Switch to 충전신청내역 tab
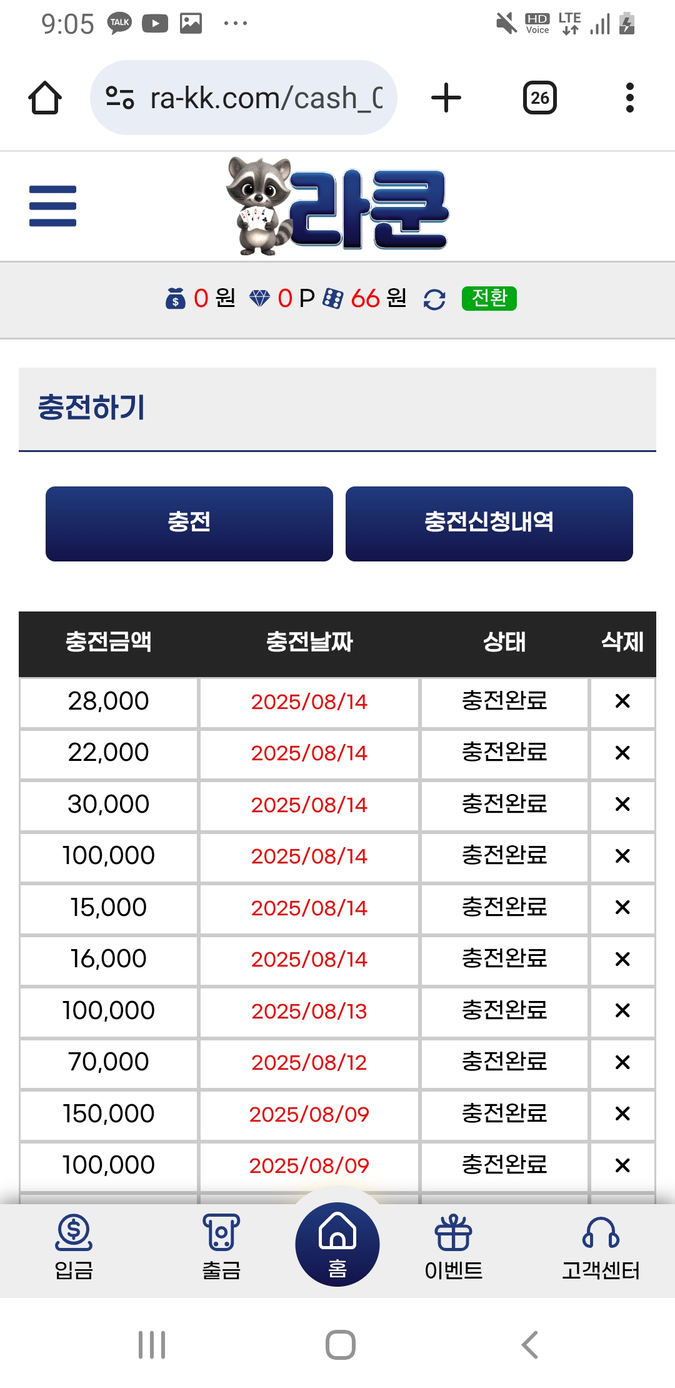The image size is (675, 1388). coord(489,524)
